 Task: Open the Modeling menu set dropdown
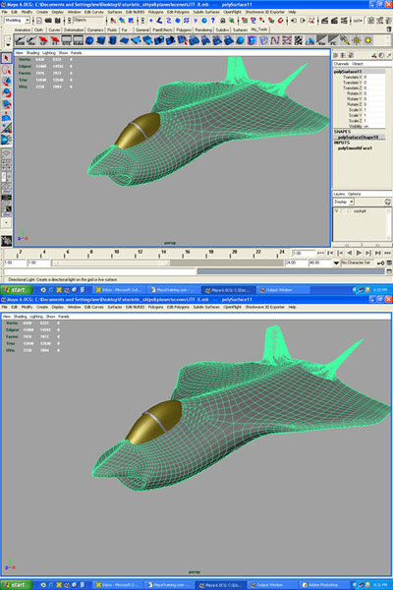tap(18, 21)
